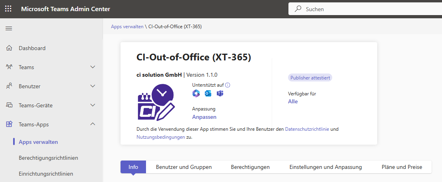The width and height of the screenshot is (442, 182).
Task: Switch to Benutzer und Gruppen tab
Action: point(183,167)
